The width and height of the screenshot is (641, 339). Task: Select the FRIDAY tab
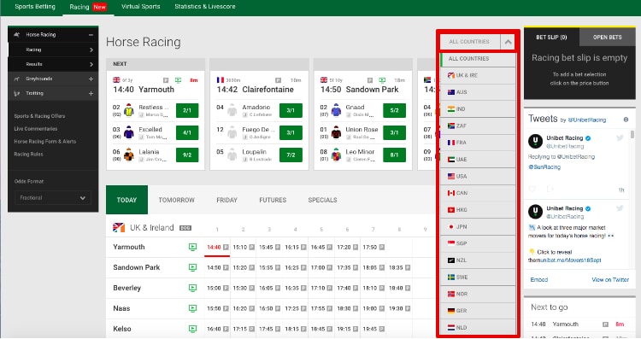click(x=226, y=200)
